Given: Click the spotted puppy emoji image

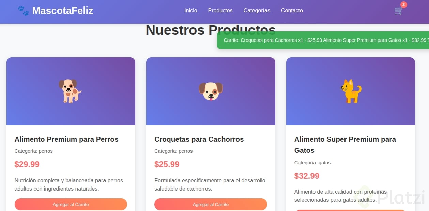Looking at the screenshot, I should [70, 91].
